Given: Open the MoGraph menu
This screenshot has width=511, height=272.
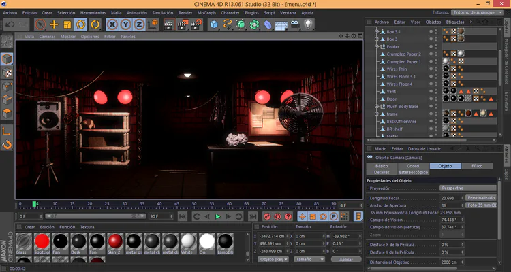Looking at the screenshot, I should coord(206,12).
